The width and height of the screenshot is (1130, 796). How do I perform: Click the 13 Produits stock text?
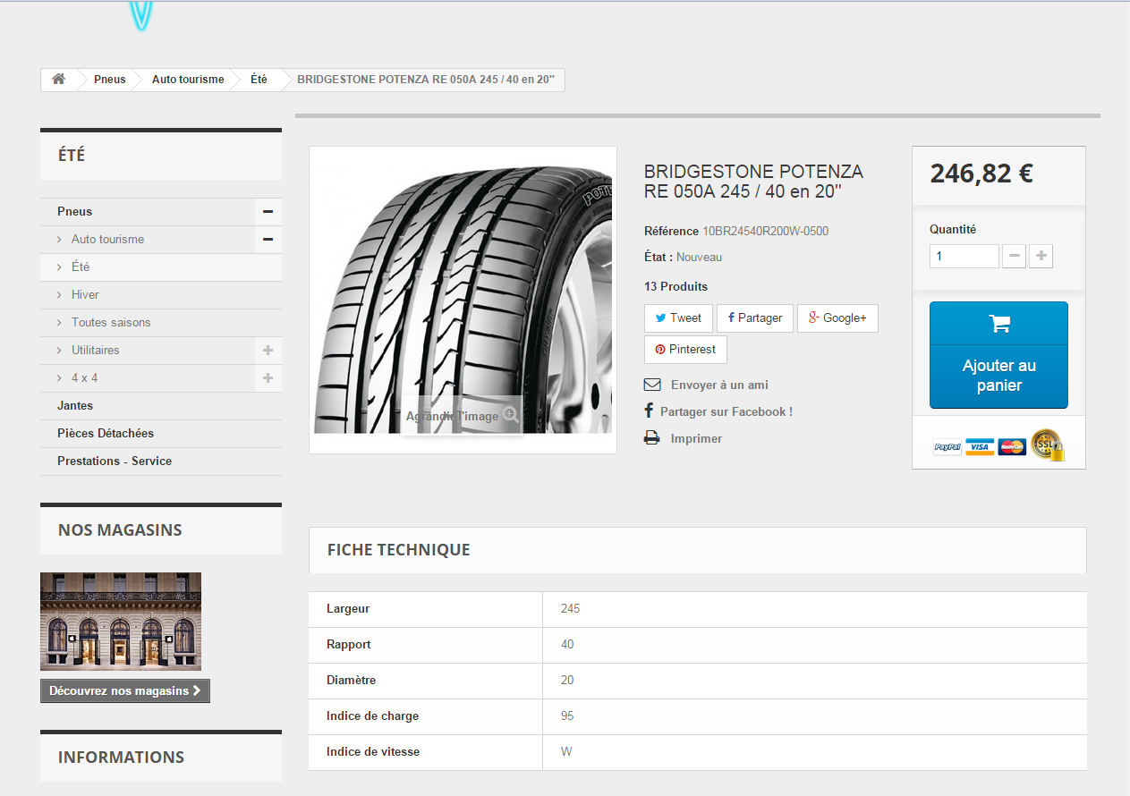pos(675,287)
